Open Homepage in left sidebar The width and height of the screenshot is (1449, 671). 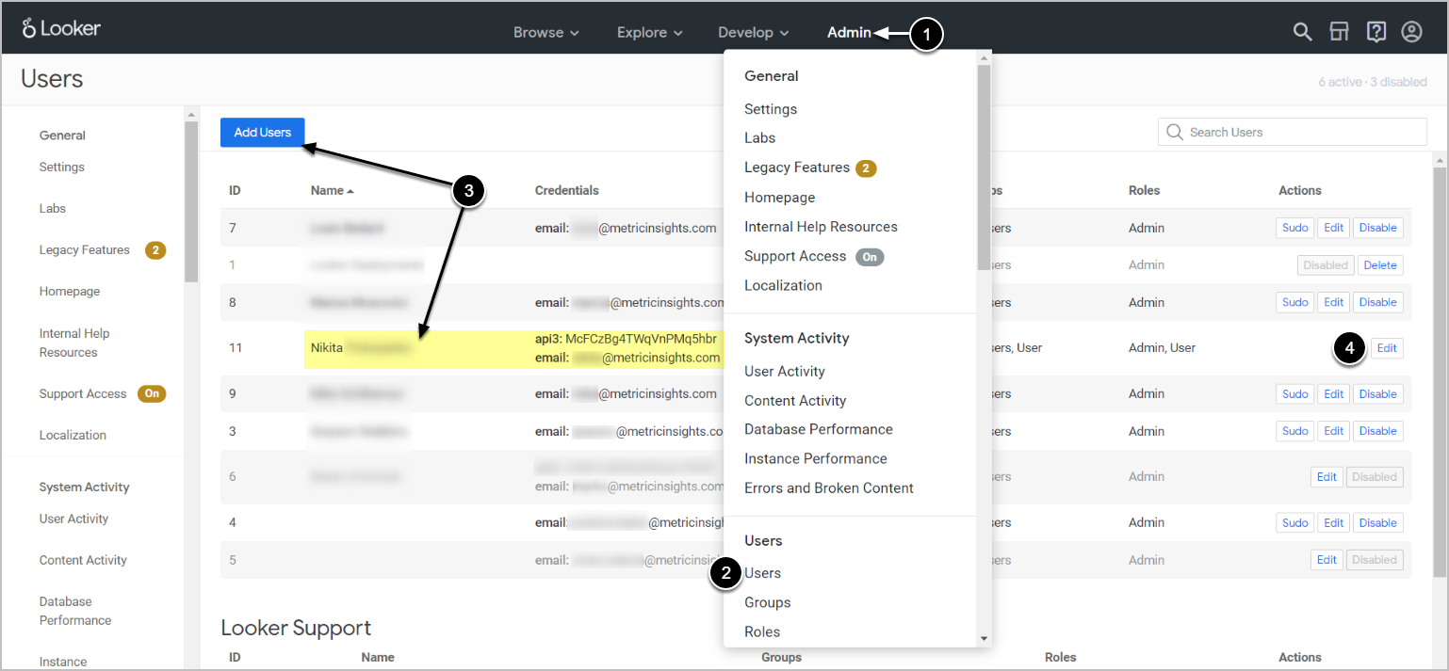click(x=70, y=292)
